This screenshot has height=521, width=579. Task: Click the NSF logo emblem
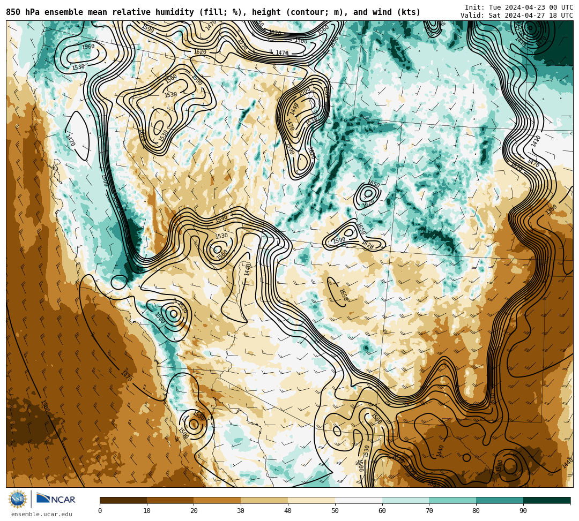[x=17, y=500]
